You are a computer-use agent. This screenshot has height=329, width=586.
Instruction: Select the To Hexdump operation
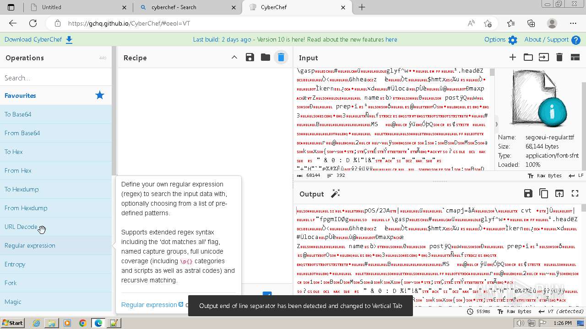[x=55, y=189]
